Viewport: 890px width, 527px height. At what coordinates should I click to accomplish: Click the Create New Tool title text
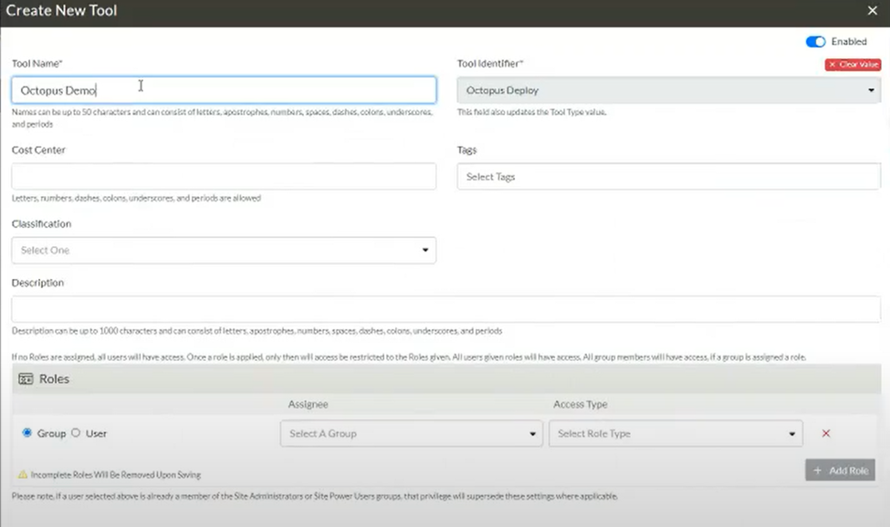pos(61,11)
